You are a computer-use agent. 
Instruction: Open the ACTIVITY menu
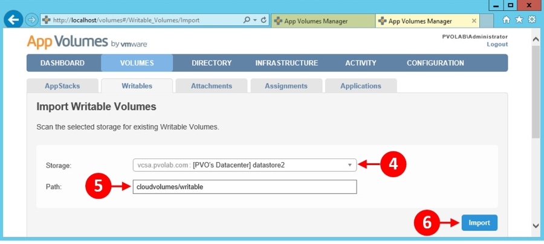[361, 63]
